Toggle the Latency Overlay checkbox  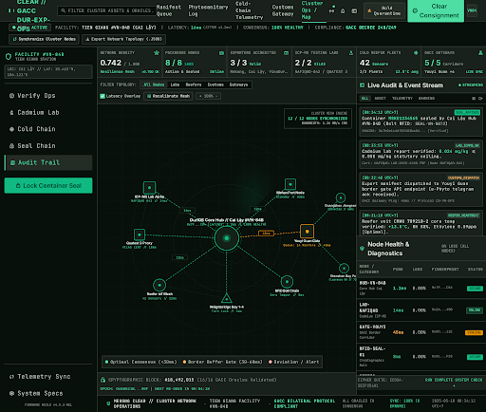(x=103, y=96)
